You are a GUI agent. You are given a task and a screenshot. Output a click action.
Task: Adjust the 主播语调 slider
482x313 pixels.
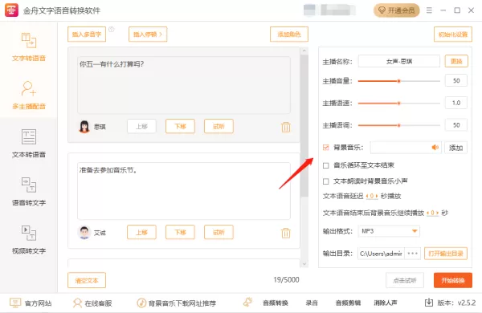point(399,125)
